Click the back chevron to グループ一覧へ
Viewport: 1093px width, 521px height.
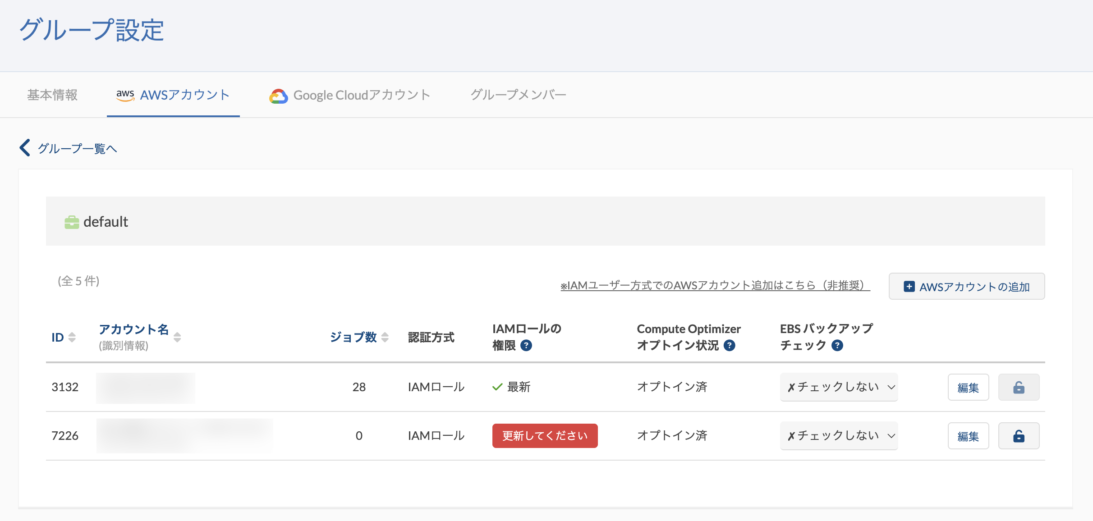click(x=25, y=148)
